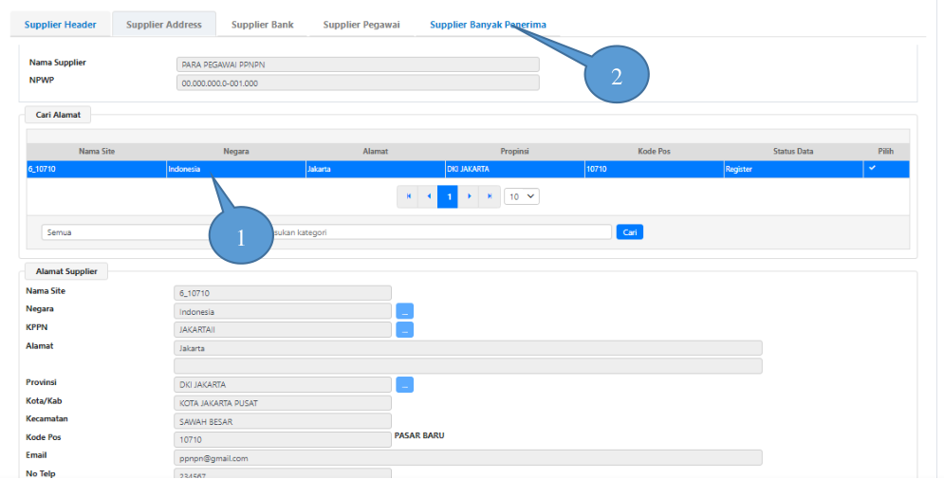This screenshot has height=479, width=944.
Task: Open the Supplier Pegawai tab
Action: (x=361, y=25)
